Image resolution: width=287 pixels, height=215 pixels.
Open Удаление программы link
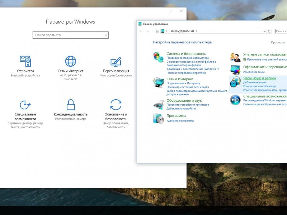[x=180, y=121]
